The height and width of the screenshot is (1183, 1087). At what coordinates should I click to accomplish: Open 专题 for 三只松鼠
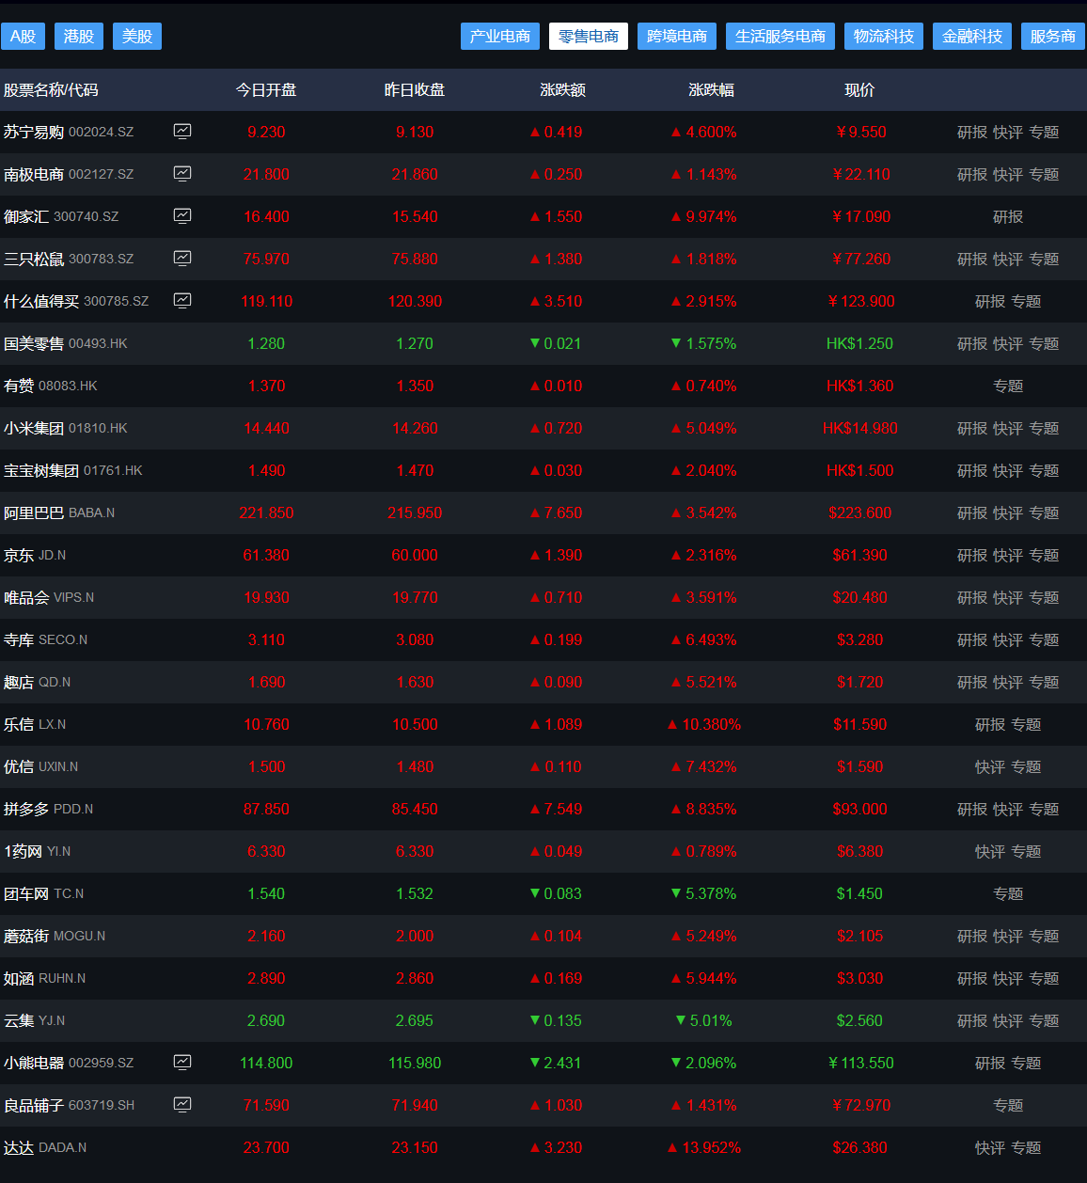pyautogui.click(x=1044, y=260)
